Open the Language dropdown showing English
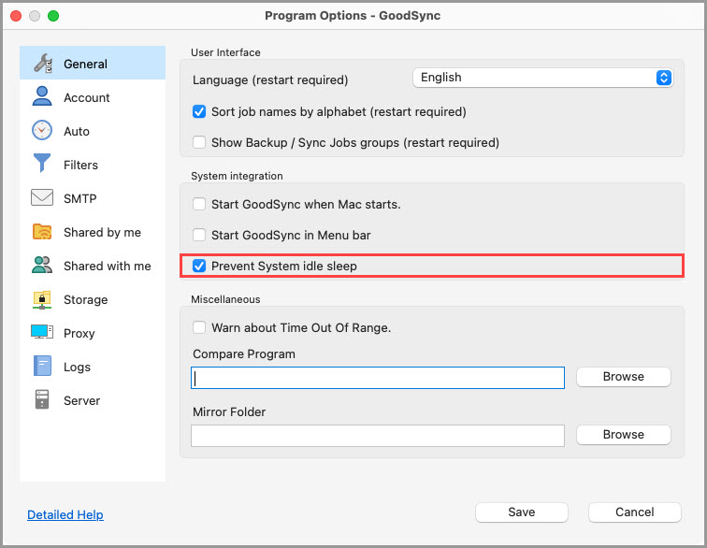The image size is (707, 548). tap(542, 78)
